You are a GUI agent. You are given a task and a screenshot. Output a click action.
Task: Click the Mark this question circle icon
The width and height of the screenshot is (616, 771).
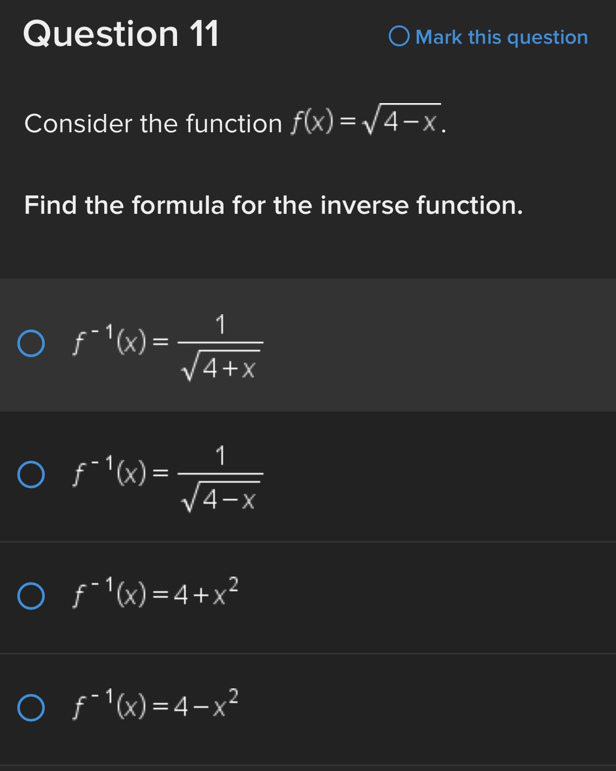401,37
